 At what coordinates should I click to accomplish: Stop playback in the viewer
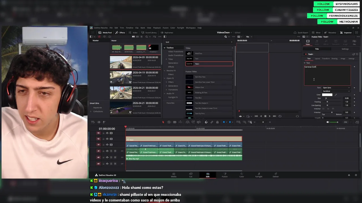coord(265,116)
